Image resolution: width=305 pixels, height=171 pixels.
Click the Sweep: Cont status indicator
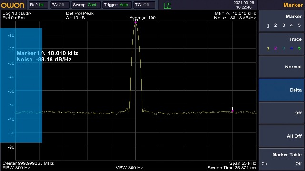click(x=86, y=5)
